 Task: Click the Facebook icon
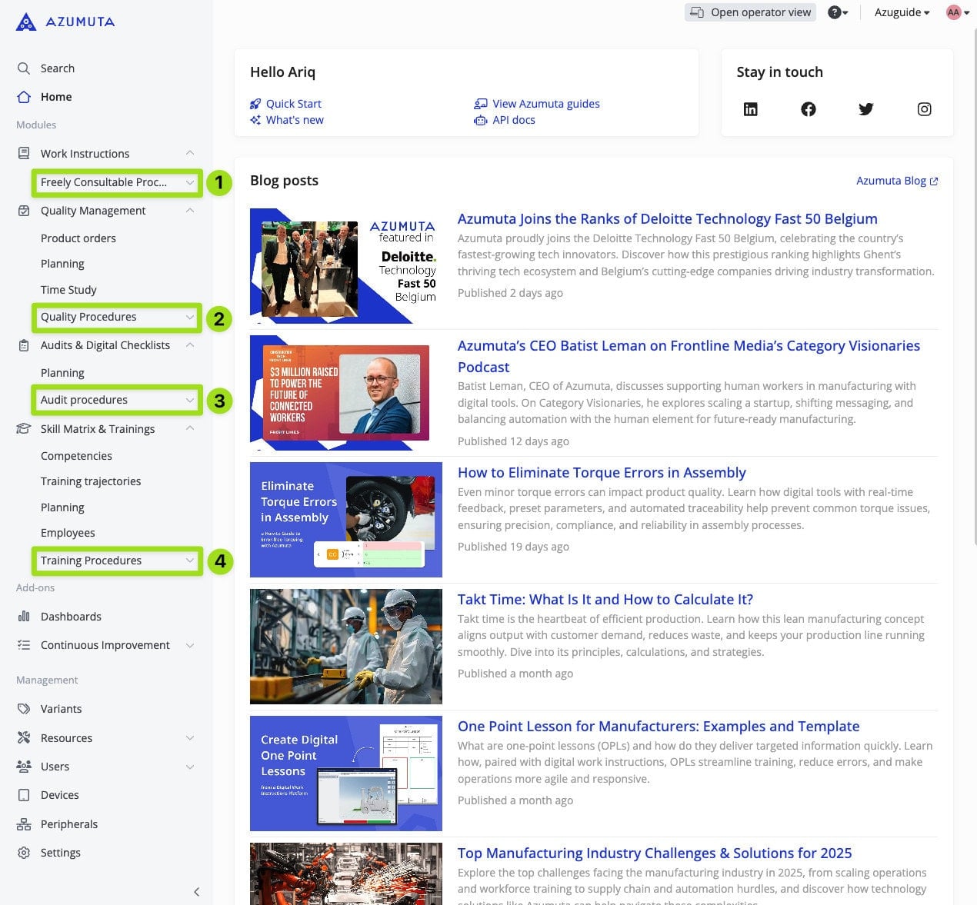click(808, 109)
